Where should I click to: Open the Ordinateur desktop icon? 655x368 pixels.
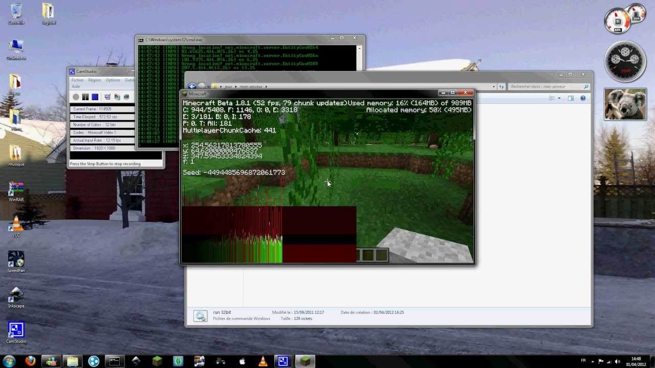coord(16,50)
